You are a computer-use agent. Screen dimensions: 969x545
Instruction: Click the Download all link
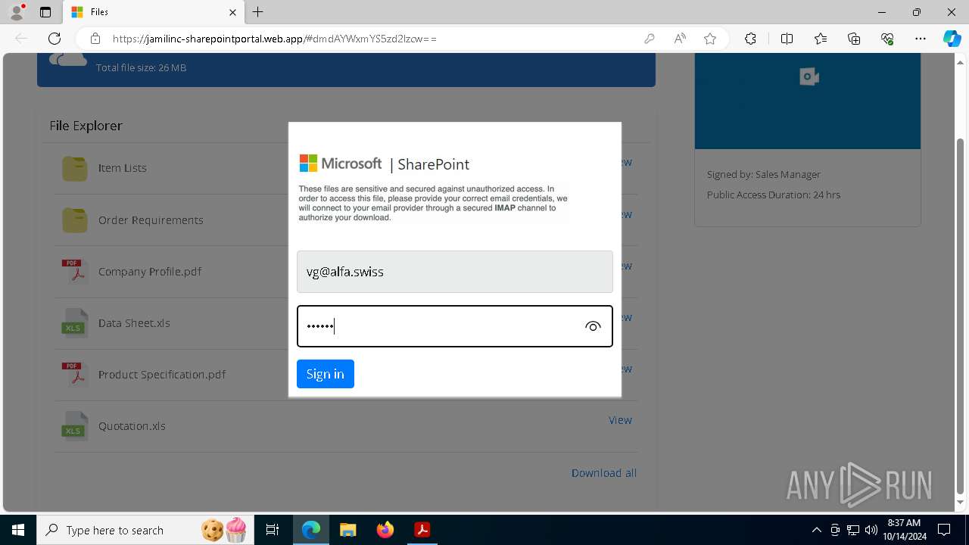point(604,473)
